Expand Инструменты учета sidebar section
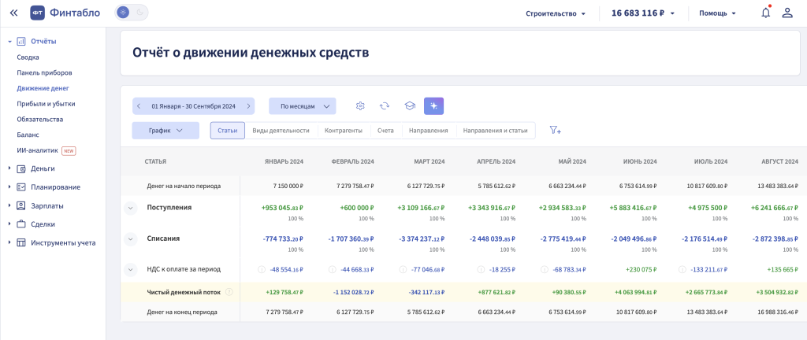Screen dimensions: 807x340 [x=9, y=242]
